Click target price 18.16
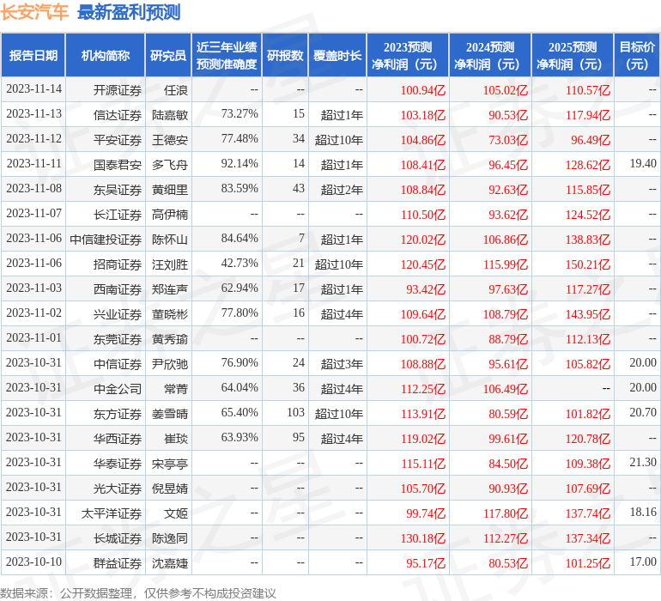The image size is (661, 601). tap(643, 512)
